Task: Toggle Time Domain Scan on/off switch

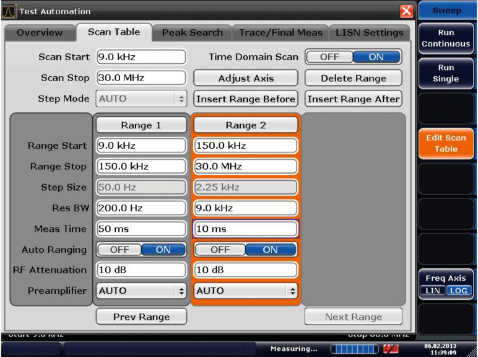Action: click(x=353, y=57)
